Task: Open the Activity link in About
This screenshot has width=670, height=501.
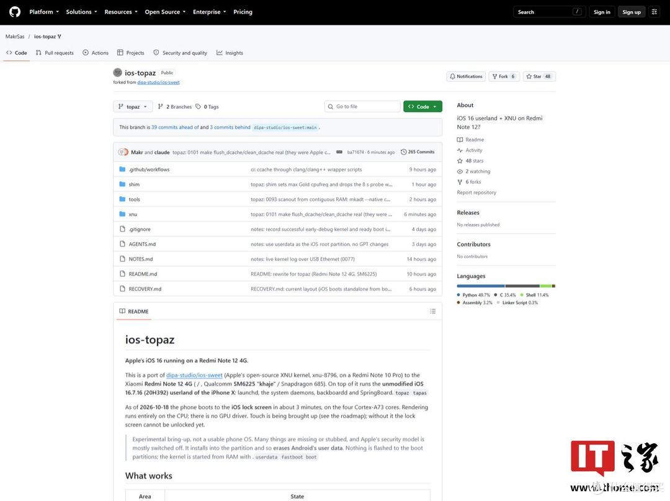Action: pyautogui.click(x=470, y=150)
